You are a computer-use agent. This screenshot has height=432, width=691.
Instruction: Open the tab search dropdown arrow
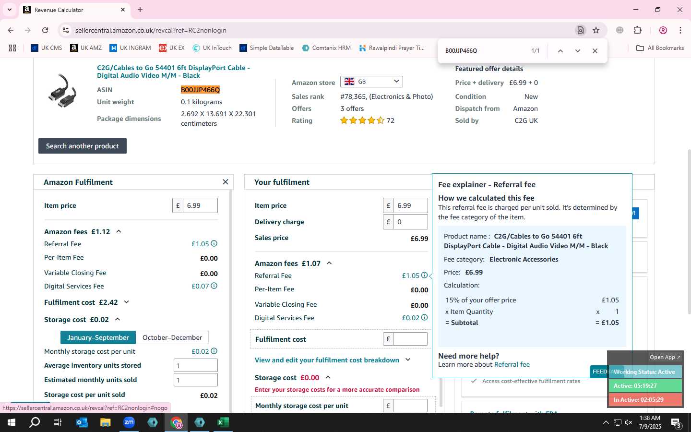point(9,10)
